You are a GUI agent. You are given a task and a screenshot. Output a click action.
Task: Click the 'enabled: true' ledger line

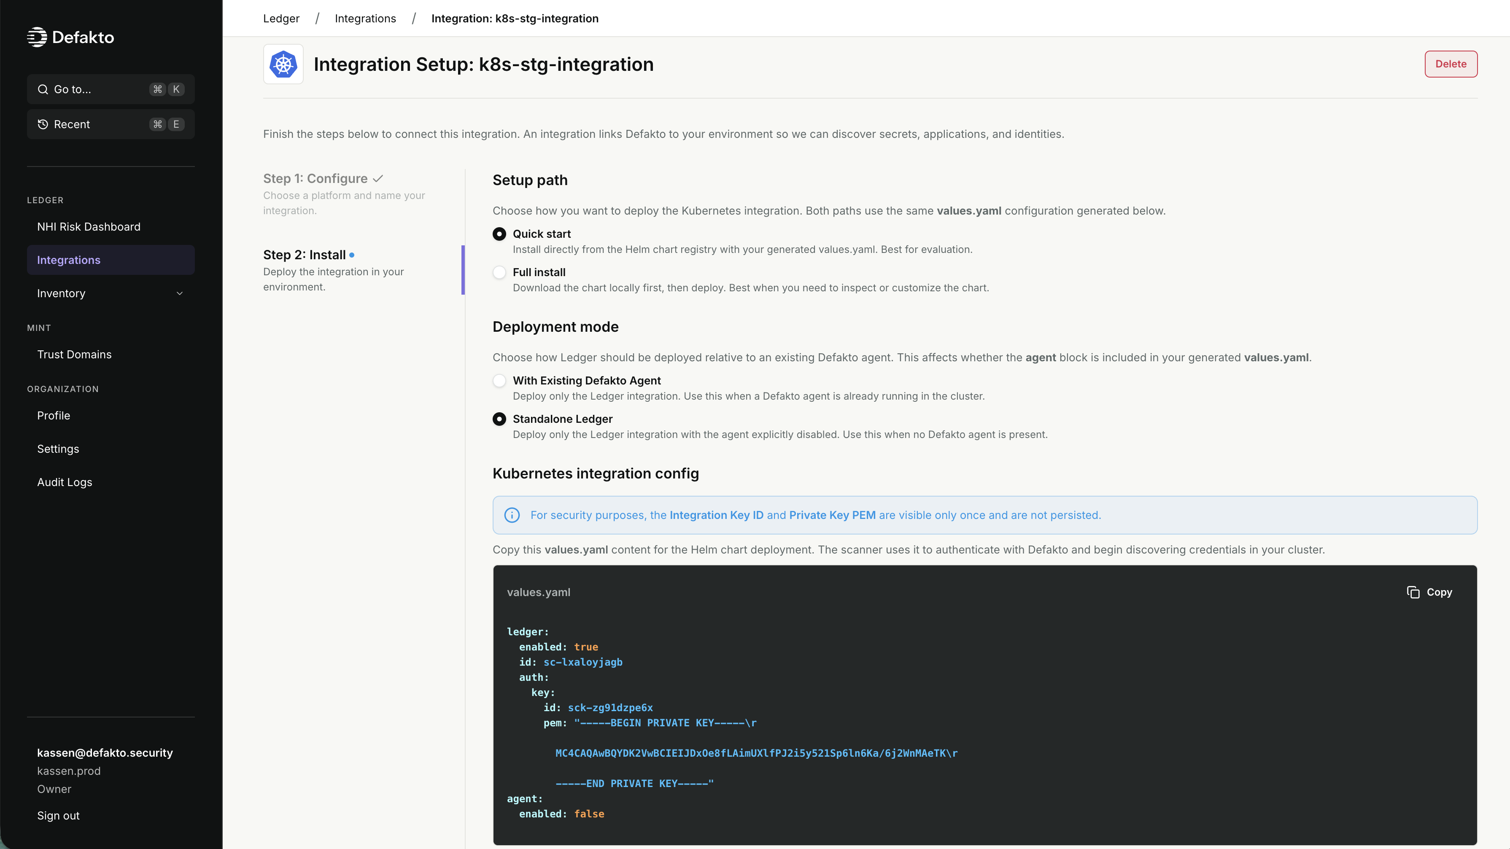click(x=558, y=647)
